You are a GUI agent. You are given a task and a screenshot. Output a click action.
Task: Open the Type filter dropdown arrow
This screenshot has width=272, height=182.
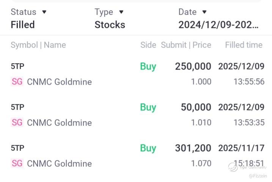click(121, 12)
